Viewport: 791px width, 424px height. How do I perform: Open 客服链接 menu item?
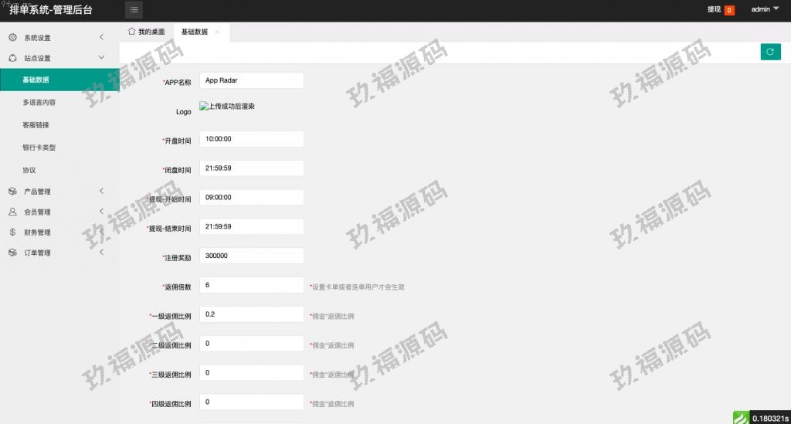point(36,124)
